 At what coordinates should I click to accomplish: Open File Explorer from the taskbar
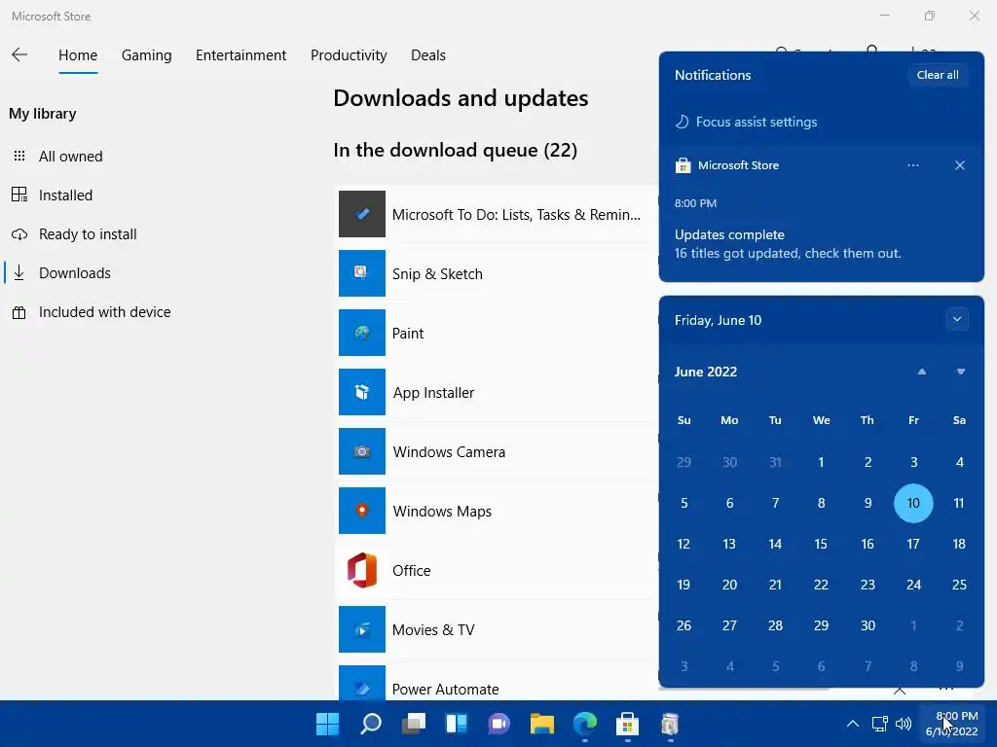click(541, 724)
